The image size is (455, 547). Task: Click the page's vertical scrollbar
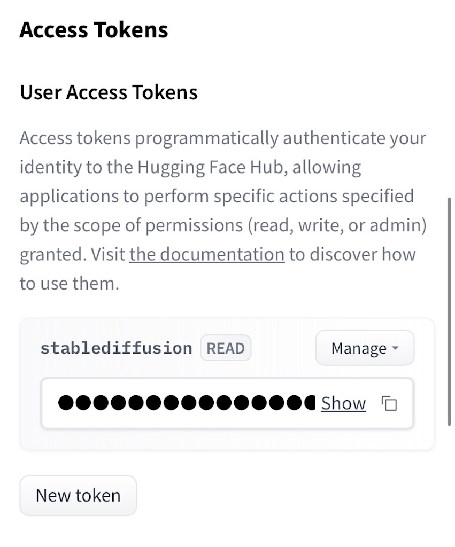coord(449,311)
